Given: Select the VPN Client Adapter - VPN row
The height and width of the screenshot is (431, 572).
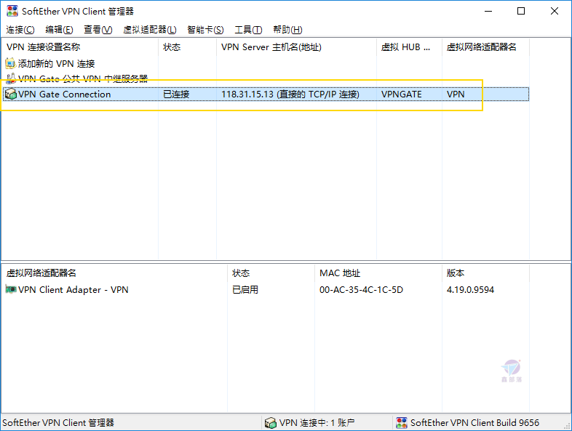Looking at the screenshot, I should [73, 290].
